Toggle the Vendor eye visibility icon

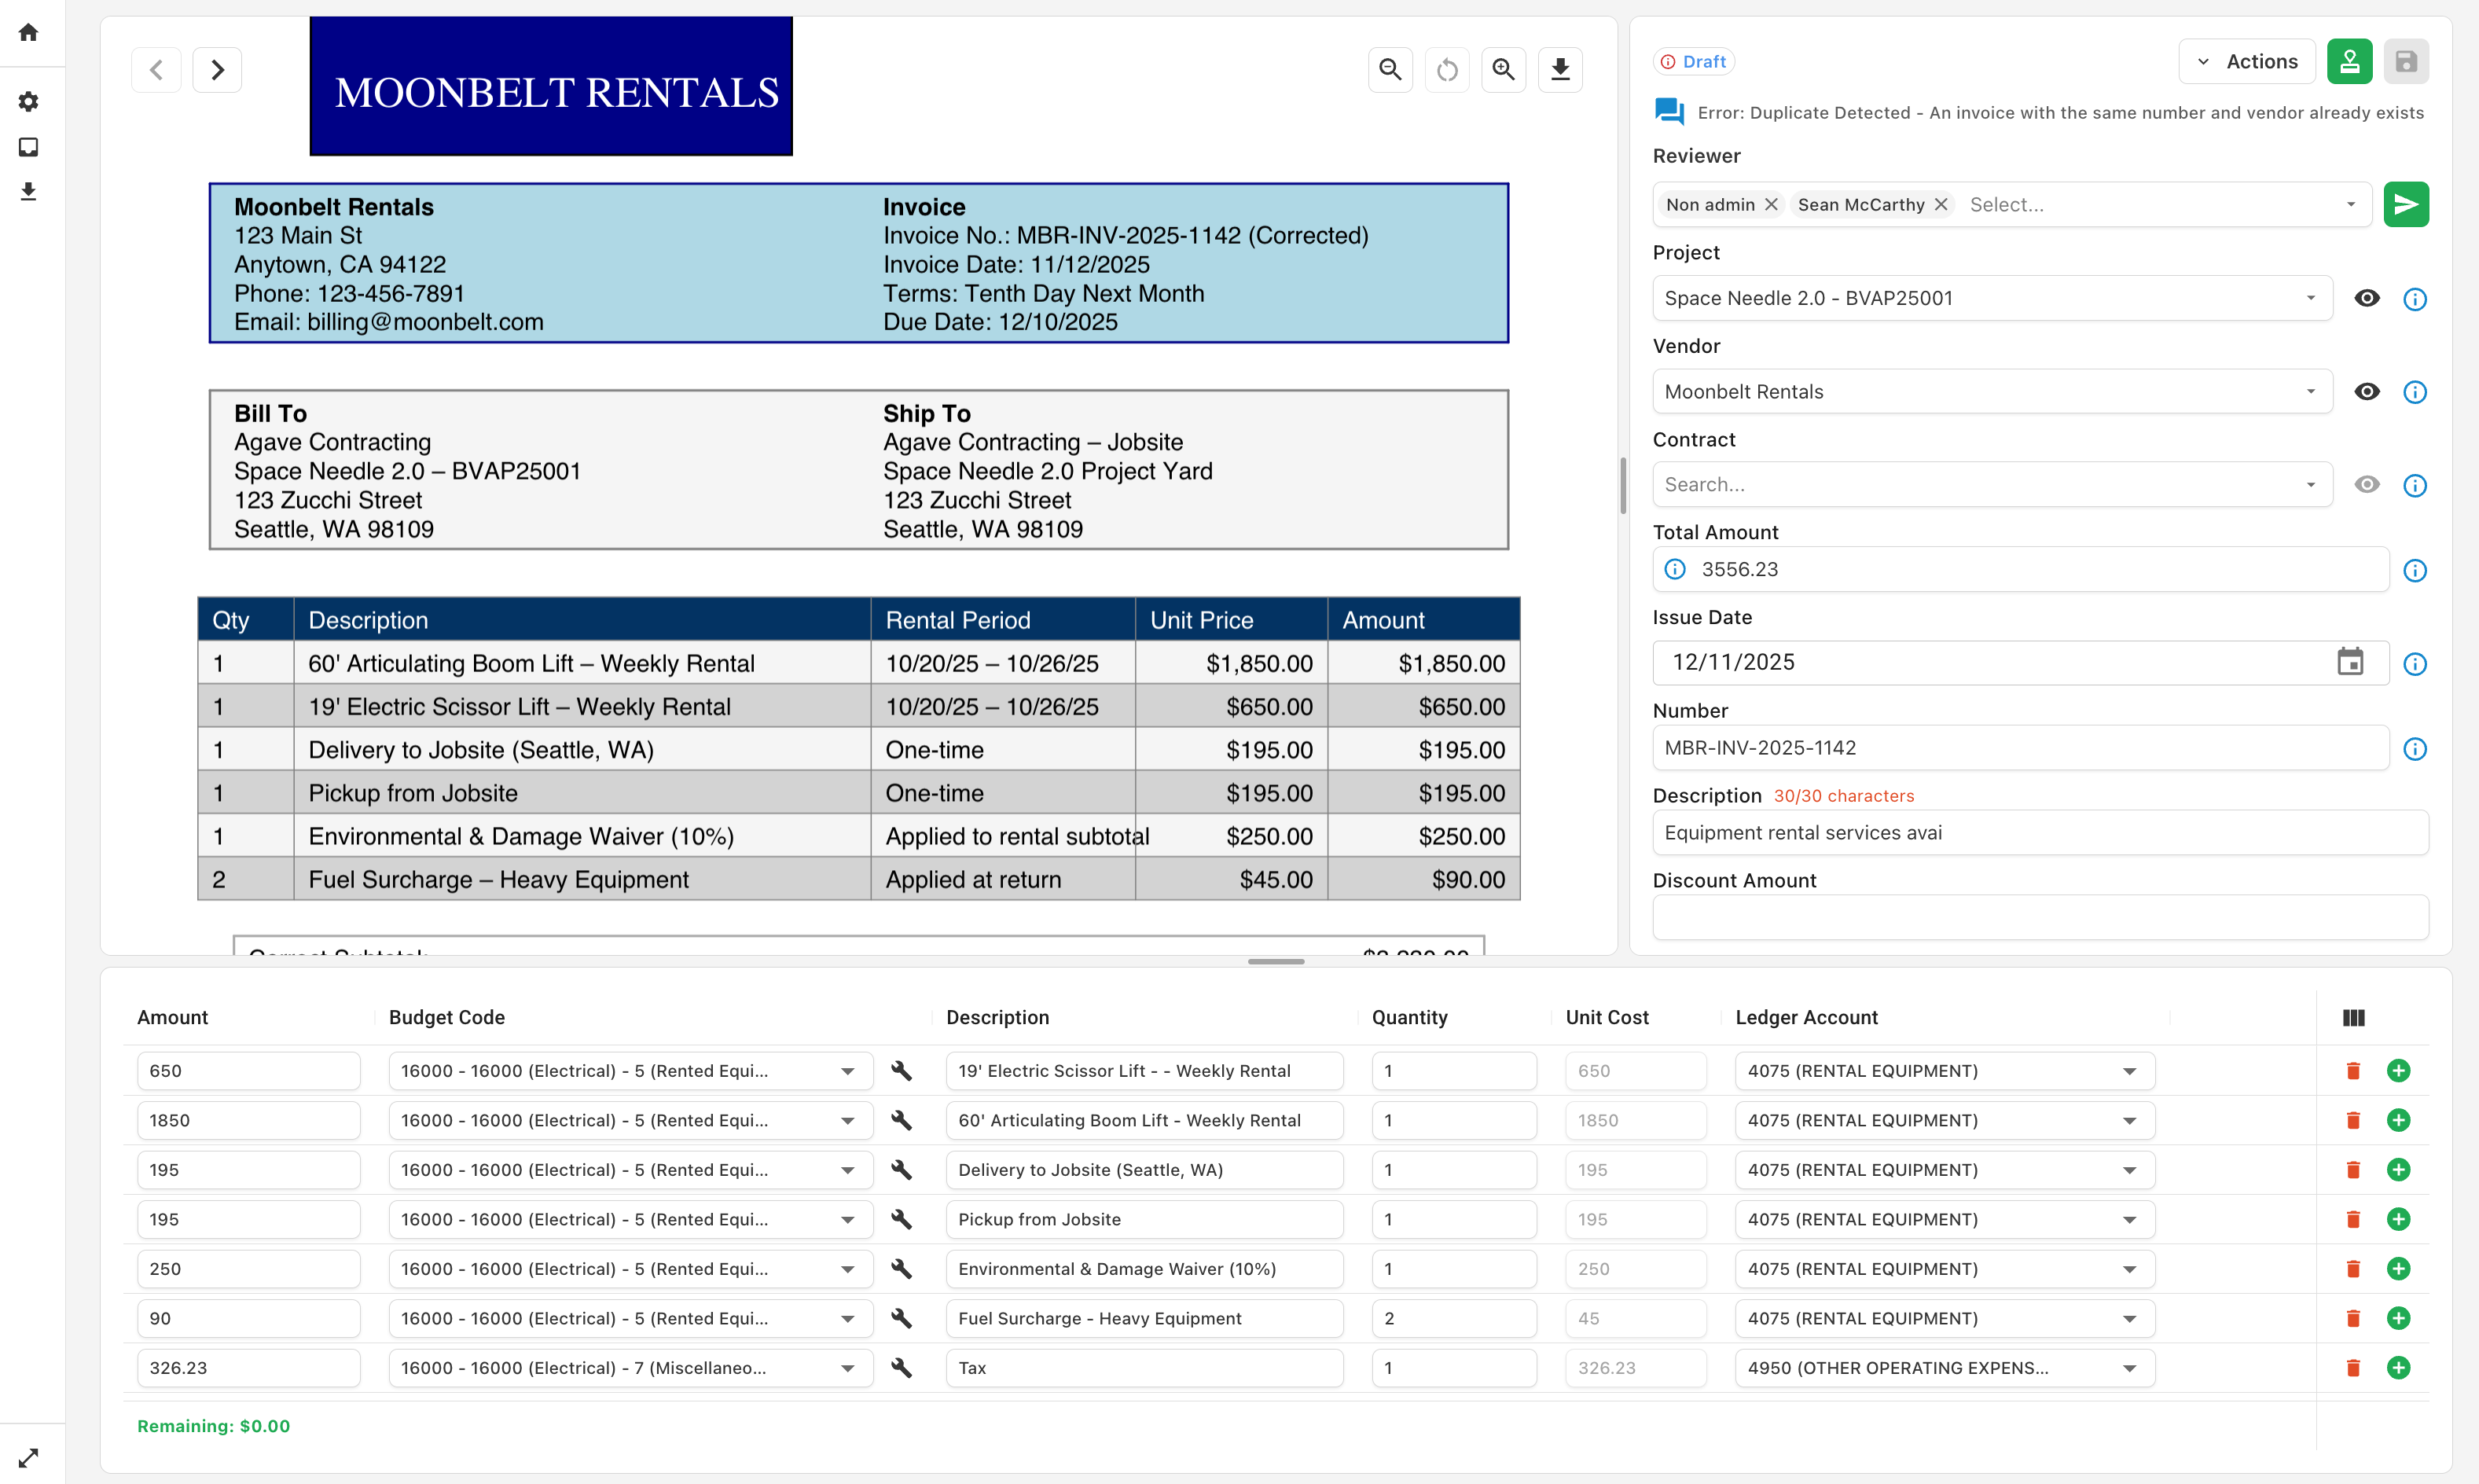coord(2366,392)
